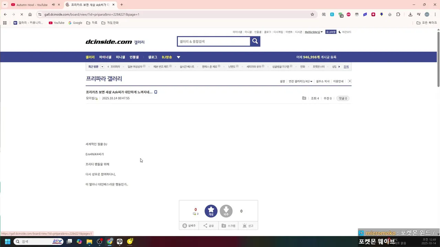
Task: Go back with the browser back arrow
Action: click(5, 14)
